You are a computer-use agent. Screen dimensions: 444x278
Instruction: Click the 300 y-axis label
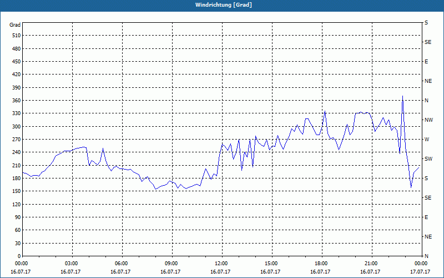click(x=17, y=126)
